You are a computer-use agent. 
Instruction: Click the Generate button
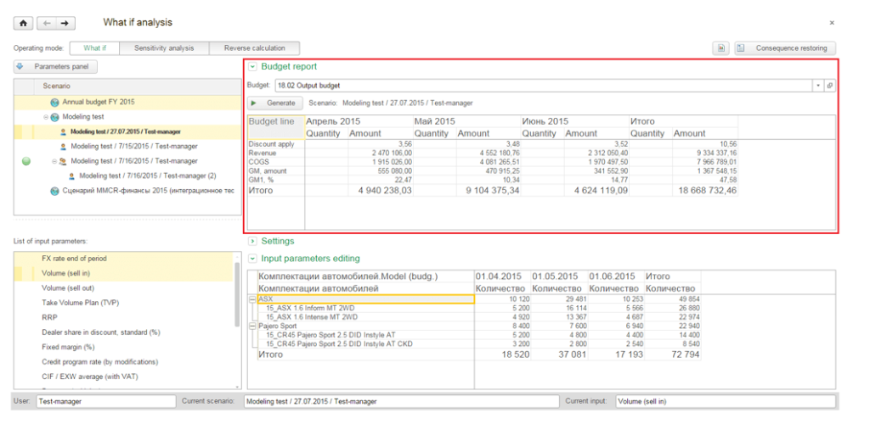pos(275,103)
